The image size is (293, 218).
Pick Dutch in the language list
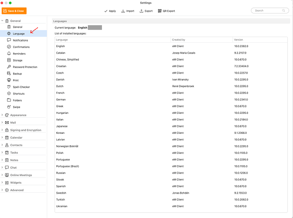pos(171,86)
